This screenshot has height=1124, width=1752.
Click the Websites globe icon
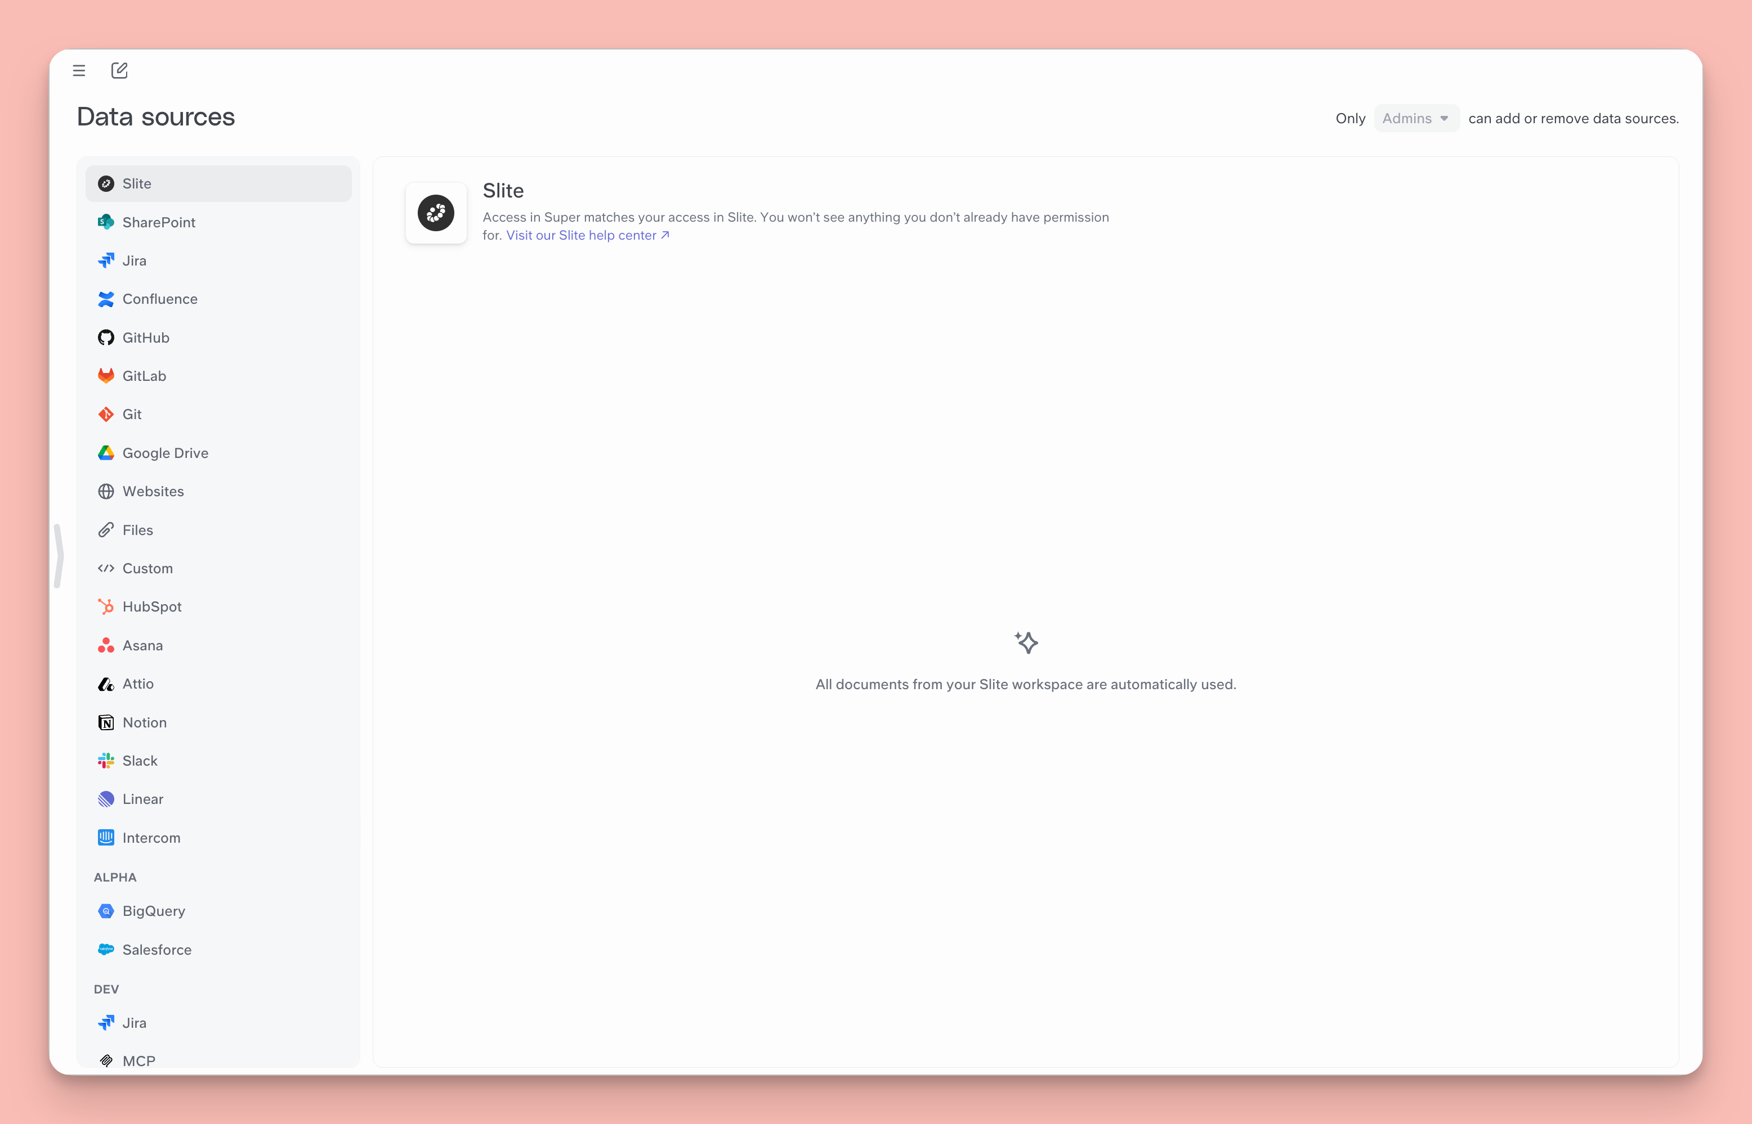[x=106, y=491]
